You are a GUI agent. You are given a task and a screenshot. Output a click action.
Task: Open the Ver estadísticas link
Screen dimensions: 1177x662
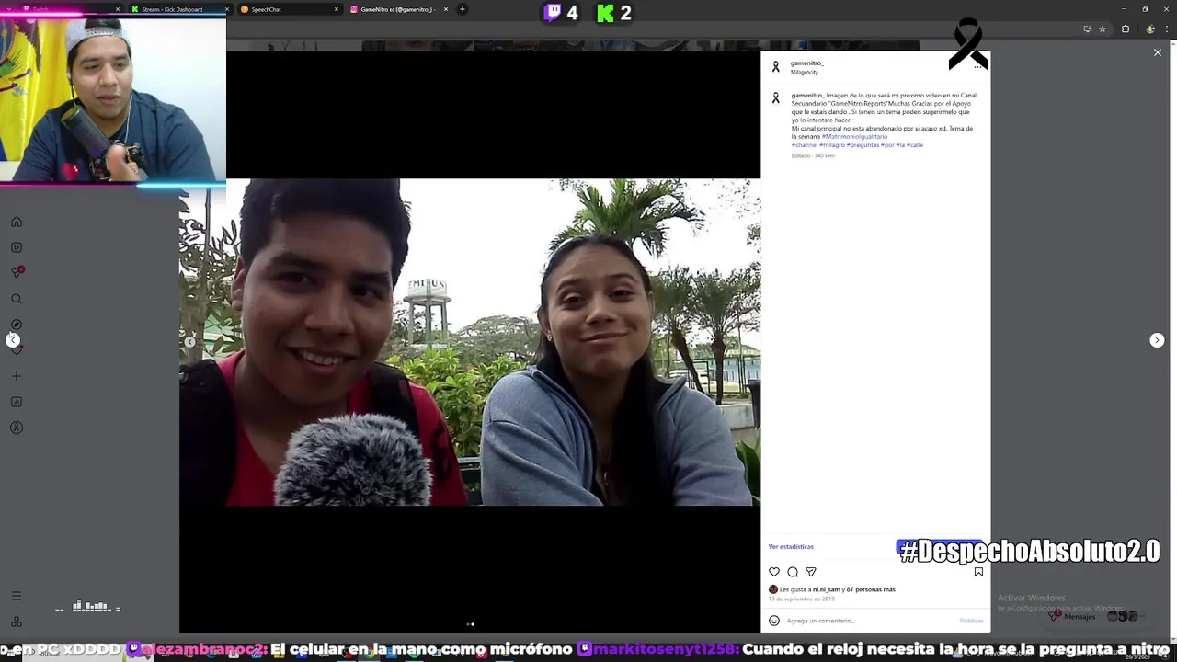(x=791, y=547)
